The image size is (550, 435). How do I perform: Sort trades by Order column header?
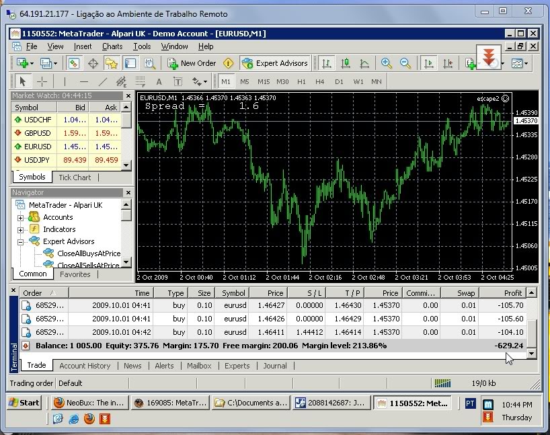(x=44, y=293)
